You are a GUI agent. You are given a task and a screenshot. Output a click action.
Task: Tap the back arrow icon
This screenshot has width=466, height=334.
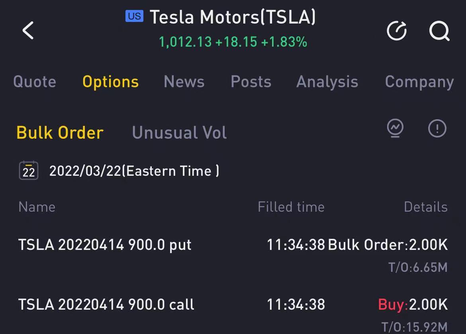click(x=28, y=30)
